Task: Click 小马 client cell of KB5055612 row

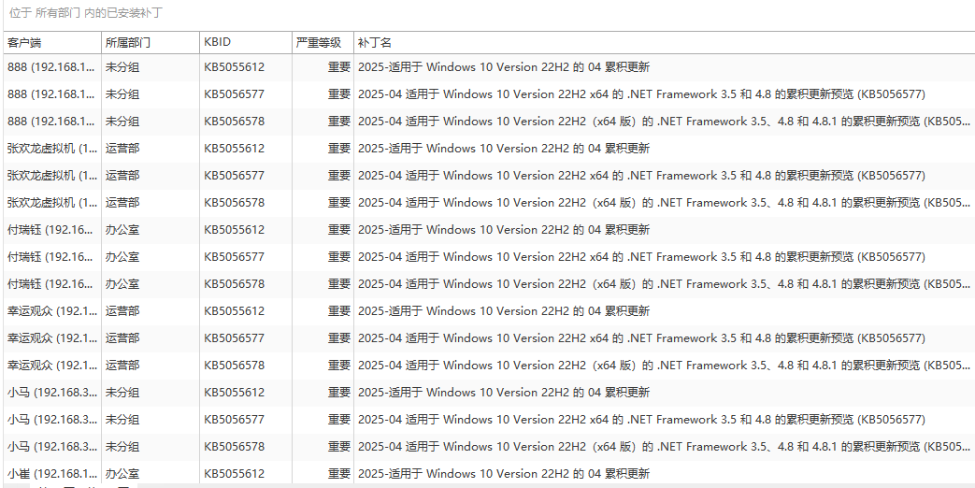Action: point(52,393)
